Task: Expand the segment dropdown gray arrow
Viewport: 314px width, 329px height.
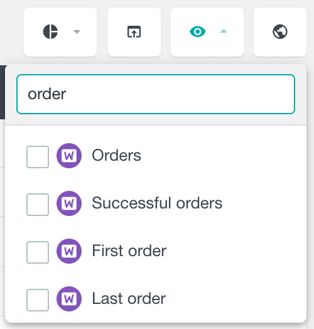Action: [77, 31]
